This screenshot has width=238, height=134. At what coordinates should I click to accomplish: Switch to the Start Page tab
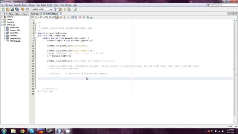[35, 14]
